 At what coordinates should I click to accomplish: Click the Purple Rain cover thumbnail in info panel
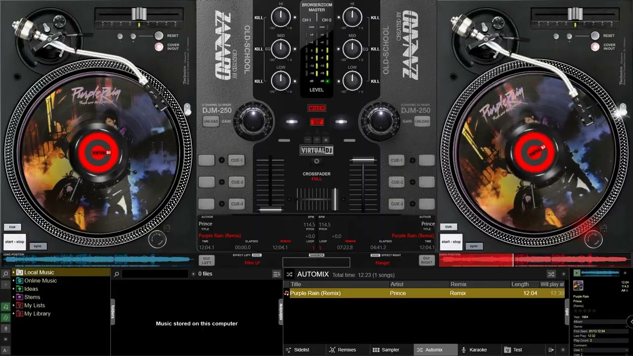578,286
